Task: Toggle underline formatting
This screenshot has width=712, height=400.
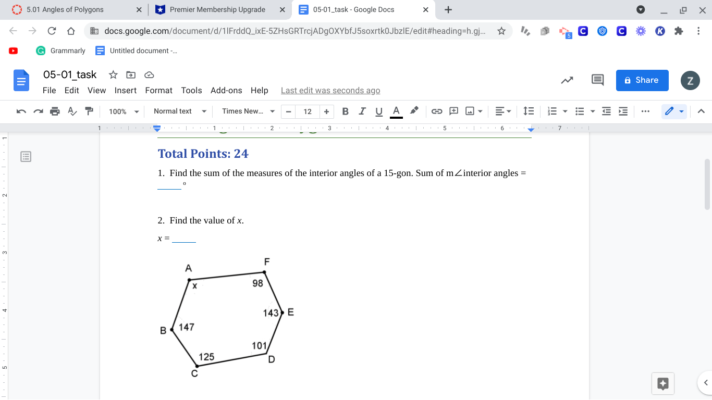Action: (379, 111)
